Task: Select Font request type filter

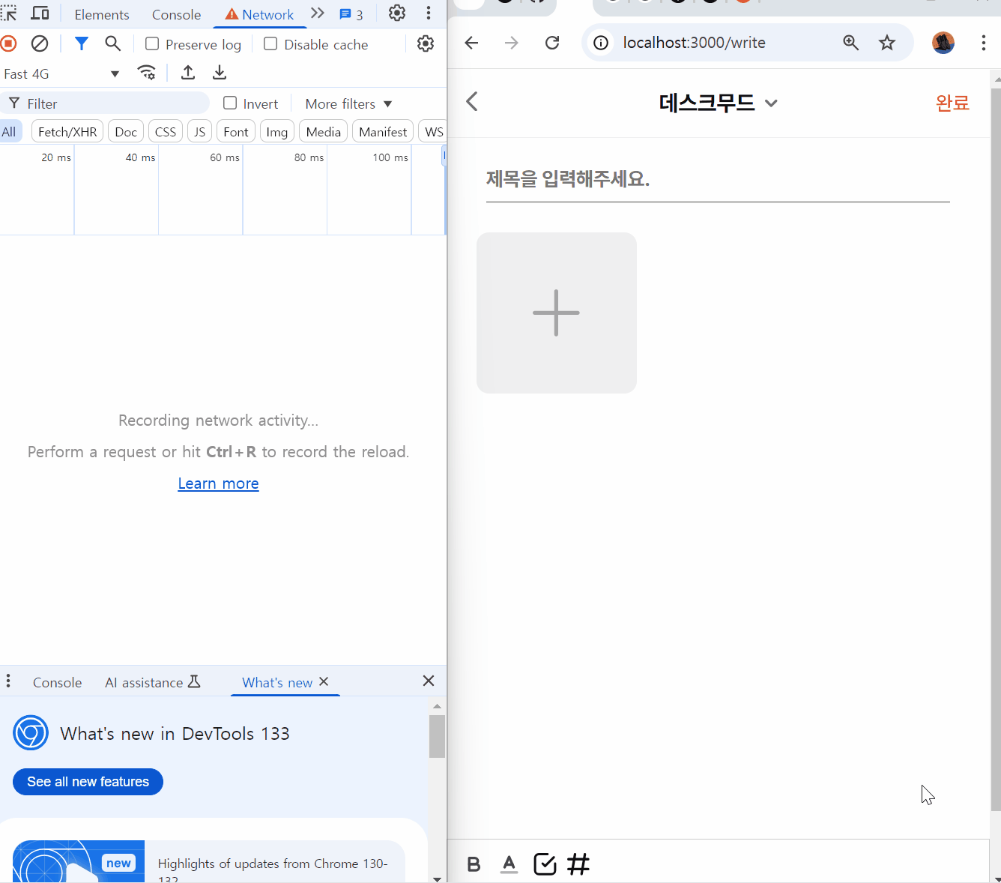Action: click(x=236, y=132)
